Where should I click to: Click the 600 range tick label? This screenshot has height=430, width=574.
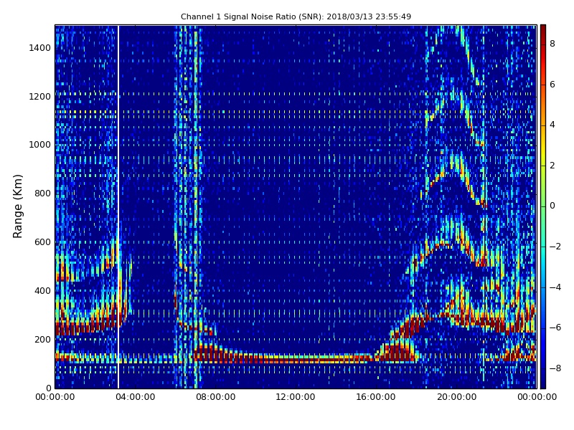point(42,242)
